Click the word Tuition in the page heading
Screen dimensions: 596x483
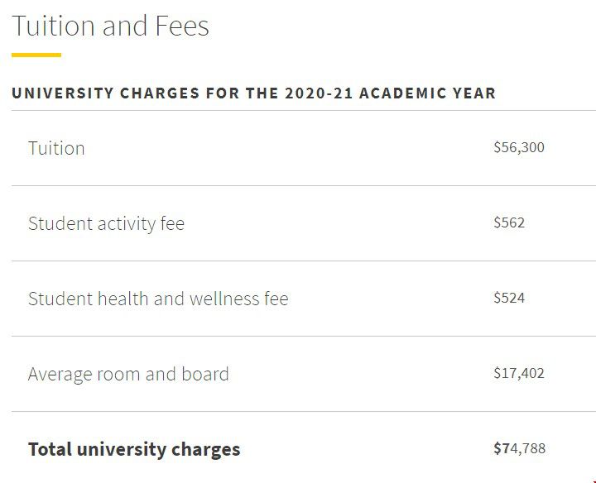(x=53, y=26)
